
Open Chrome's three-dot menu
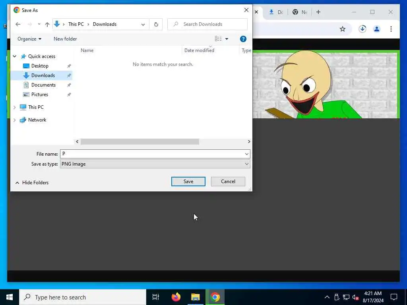(x=391, y=29)
